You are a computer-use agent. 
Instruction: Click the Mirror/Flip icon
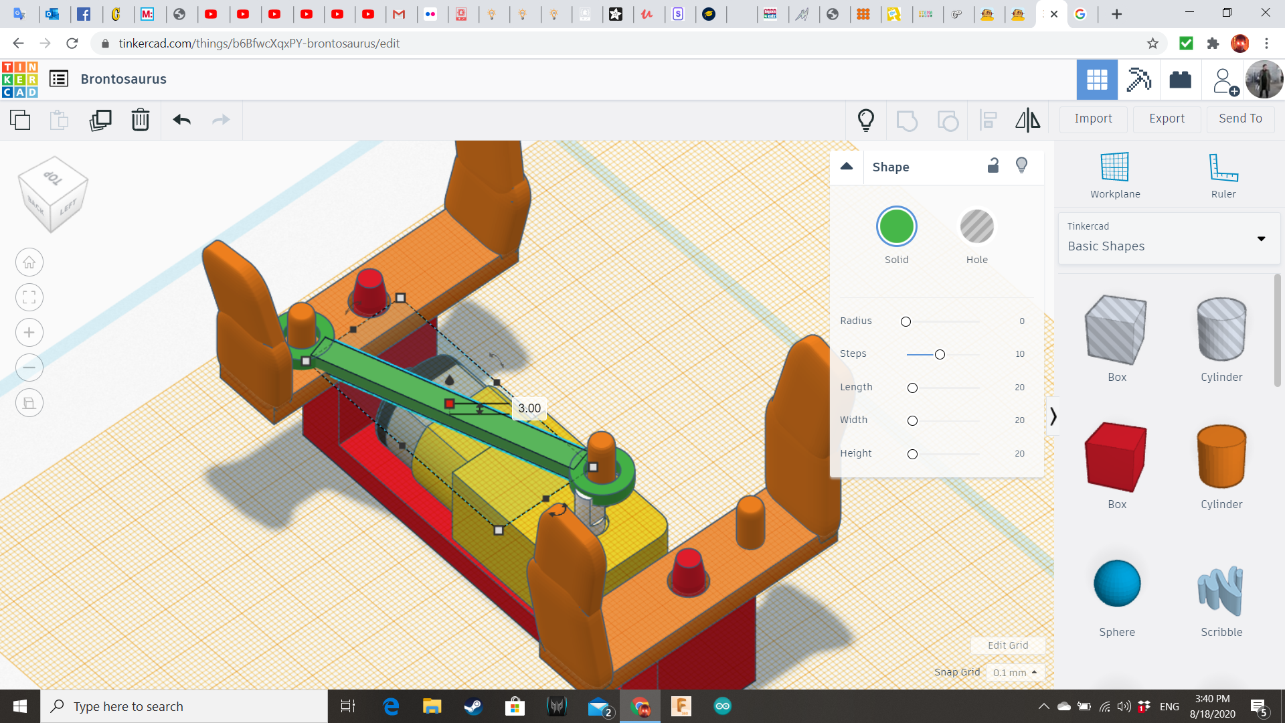[x=1027, y=120]
